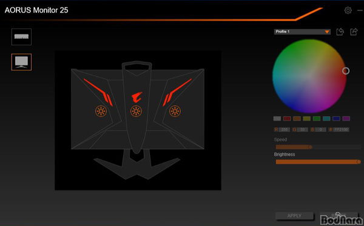Select the left LED light-effect icon
The width and height of the screenshot is (364, 226).
pyautogui.click(x=101, y=111)
